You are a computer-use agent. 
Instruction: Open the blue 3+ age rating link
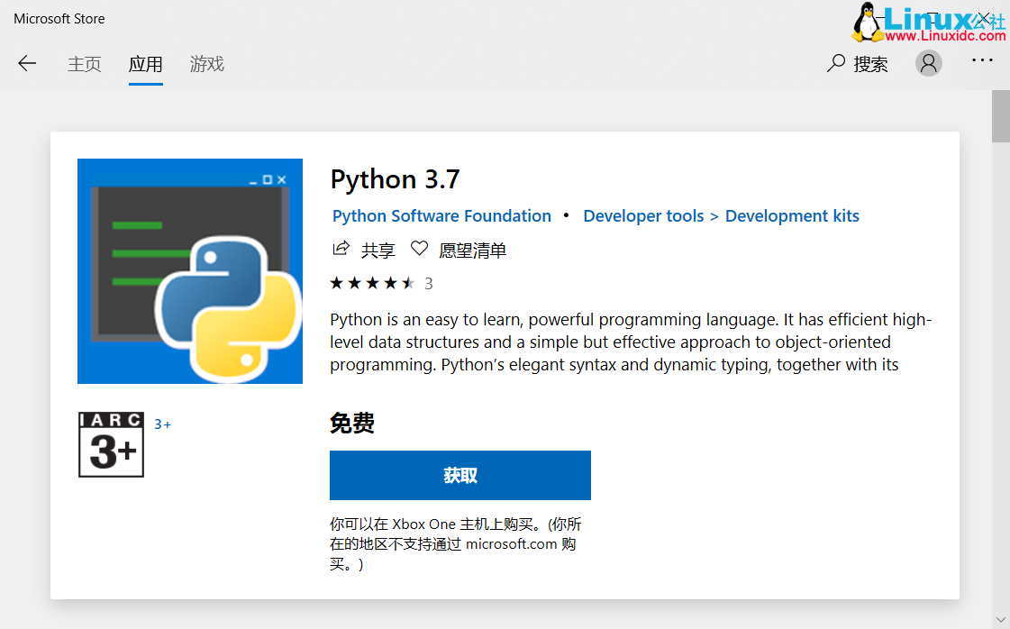162,424
